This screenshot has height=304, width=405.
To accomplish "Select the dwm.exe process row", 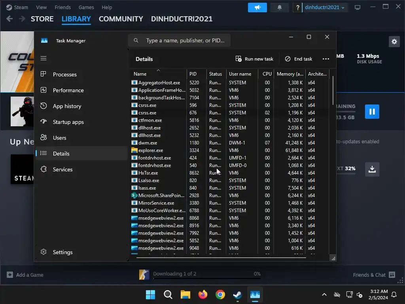I will point(230,142).
